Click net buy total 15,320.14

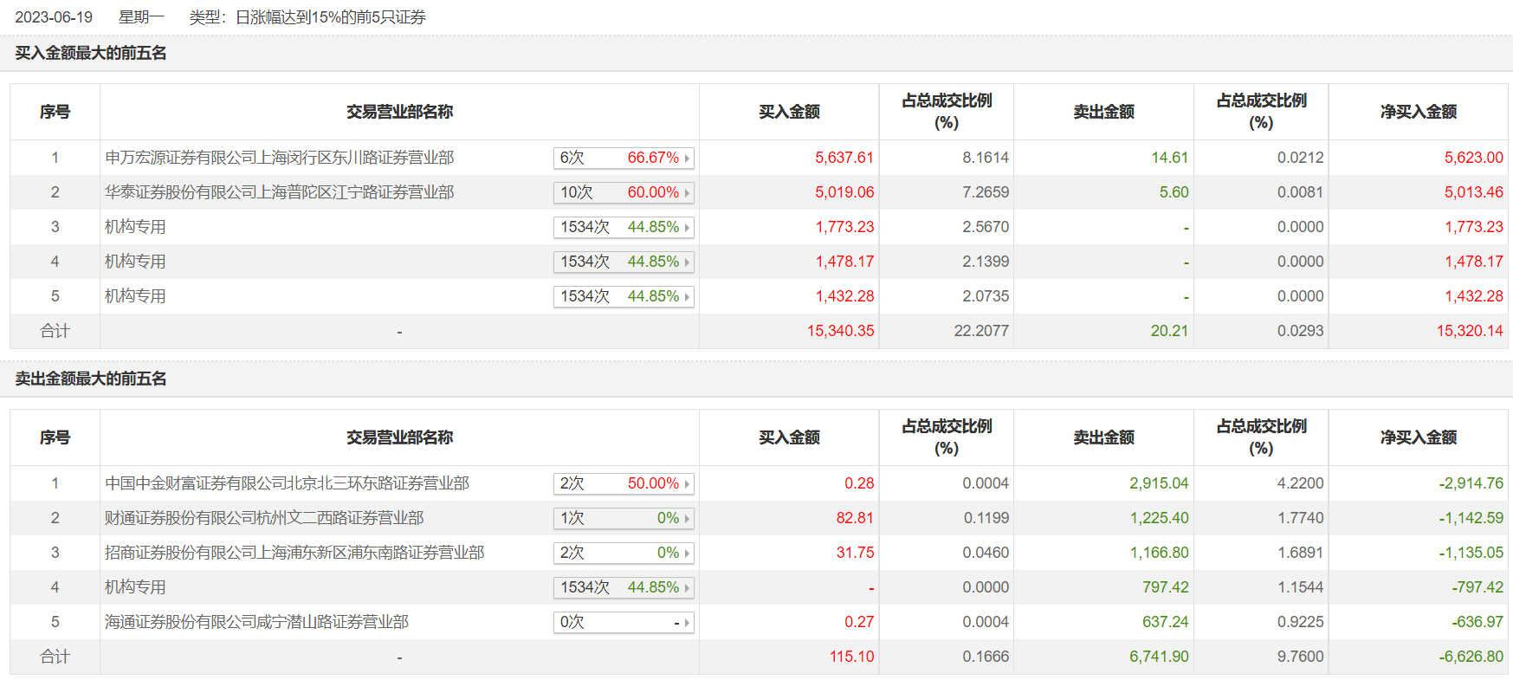point(1471,331)
